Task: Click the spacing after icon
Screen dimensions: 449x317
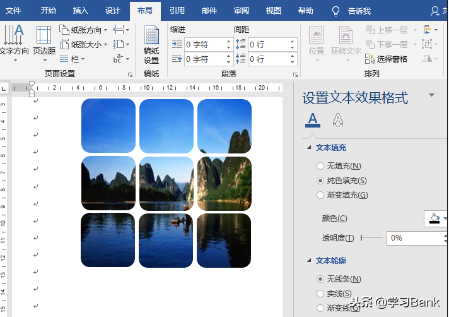Action: [x=240, y=59]
